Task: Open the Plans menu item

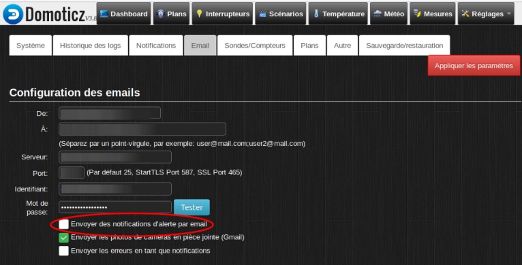Action: tap(171, 14)
